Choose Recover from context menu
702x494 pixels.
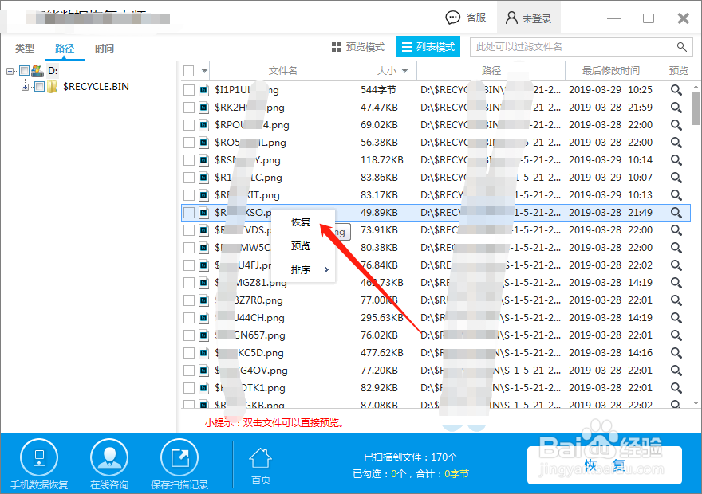301,222
